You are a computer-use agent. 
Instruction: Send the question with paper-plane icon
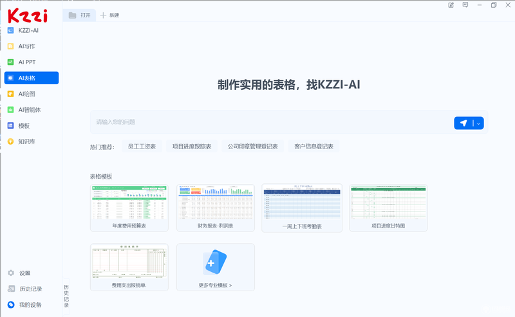(x=464, y=123)
